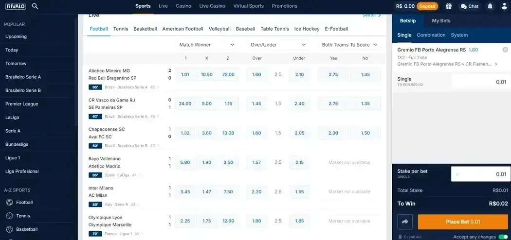Click the gift promotions icon
Screen dimensions: 511x240
tap(448, 6)
